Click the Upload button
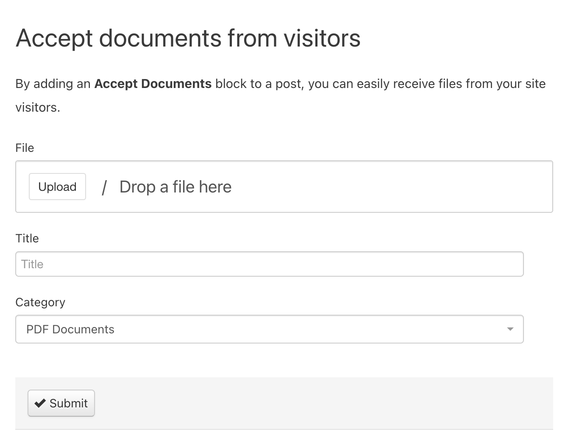This screenshot has height=437, width=568. point(57,187)
